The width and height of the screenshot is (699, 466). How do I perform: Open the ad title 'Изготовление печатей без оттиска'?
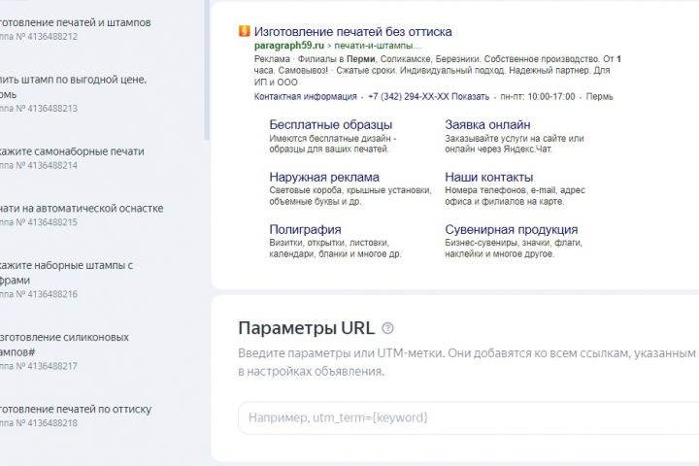[352, 31]
